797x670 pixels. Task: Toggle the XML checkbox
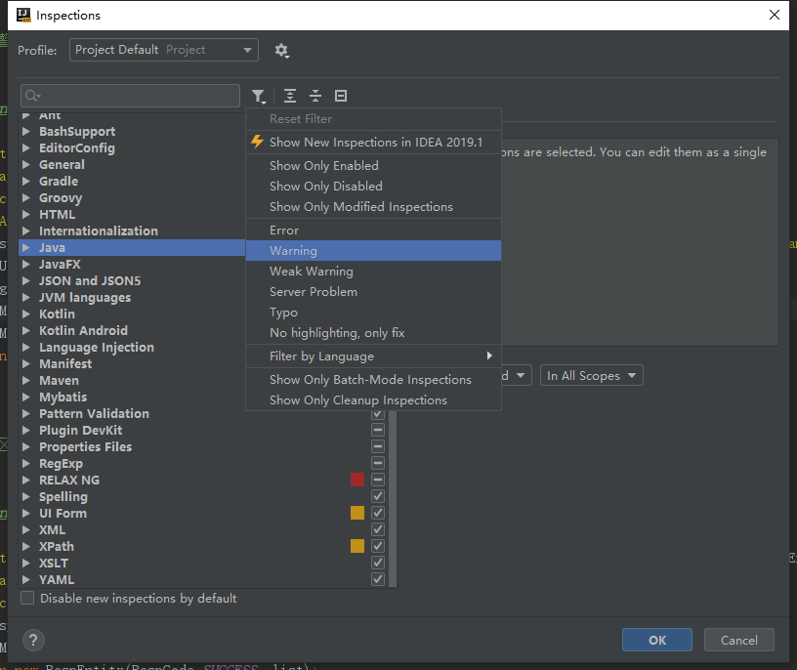point(378,529)
